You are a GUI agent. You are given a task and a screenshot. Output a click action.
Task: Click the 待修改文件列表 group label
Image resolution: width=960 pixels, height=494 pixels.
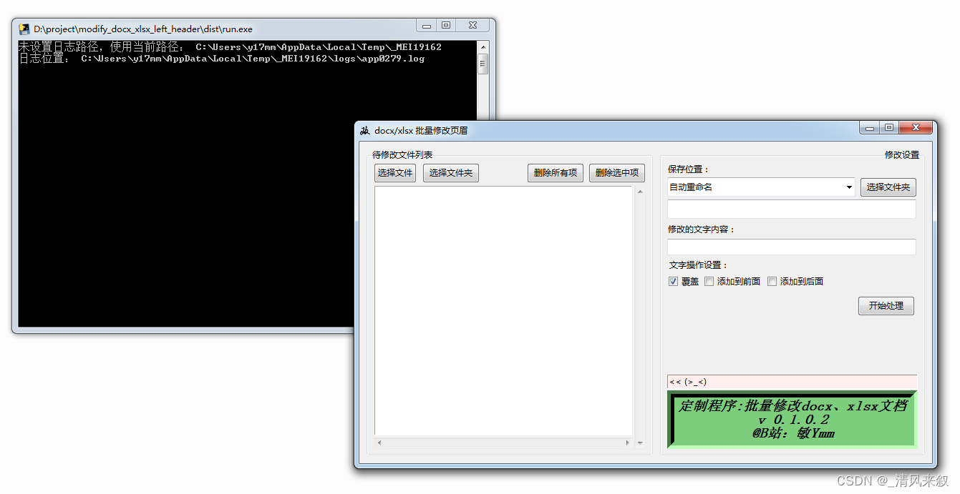coord(402,154)
